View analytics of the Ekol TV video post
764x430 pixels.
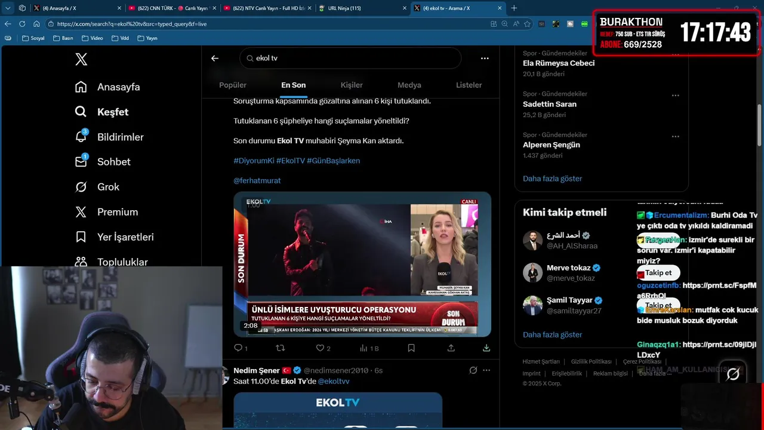pos(369,348)
